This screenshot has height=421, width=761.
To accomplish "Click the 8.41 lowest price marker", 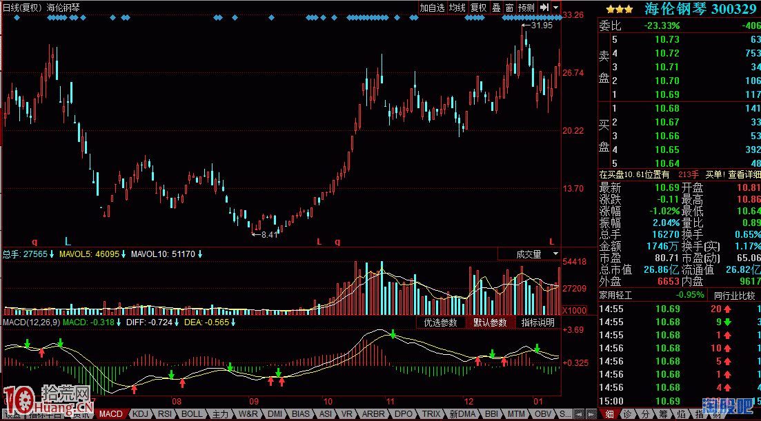I will pyautogui.click(x=265, y=234).
